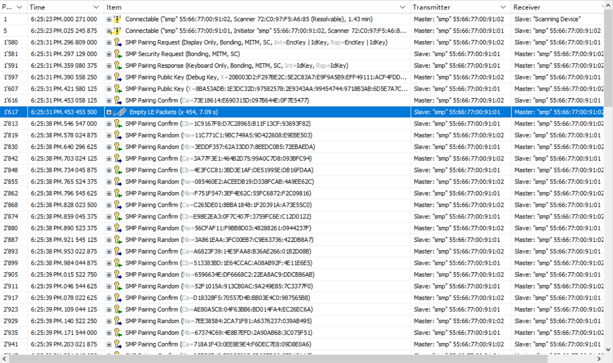This screenshot has width=613, height=363.
Task: Click the icon of Pairing Confirm Ca=A6823F39
Action: coord(117,252)
